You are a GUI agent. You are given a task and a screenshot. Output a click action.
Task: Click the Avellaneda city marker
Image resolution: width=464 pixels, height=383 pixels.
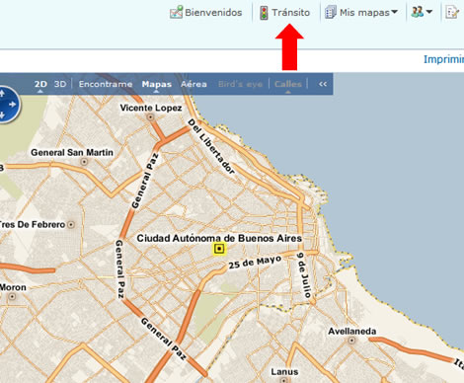tap(351, 341)
